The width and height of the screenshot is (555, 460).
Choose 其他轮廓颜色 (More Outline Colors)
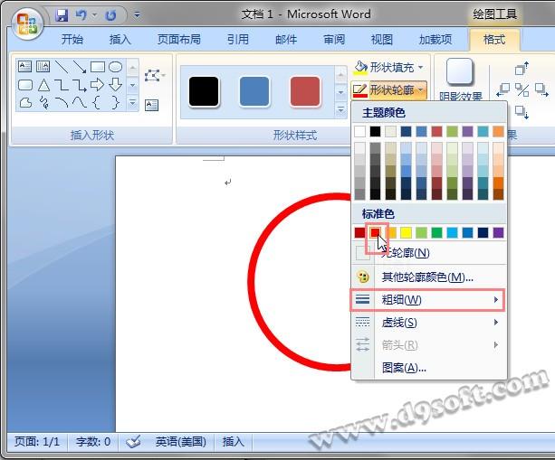[x=426, y=277]
